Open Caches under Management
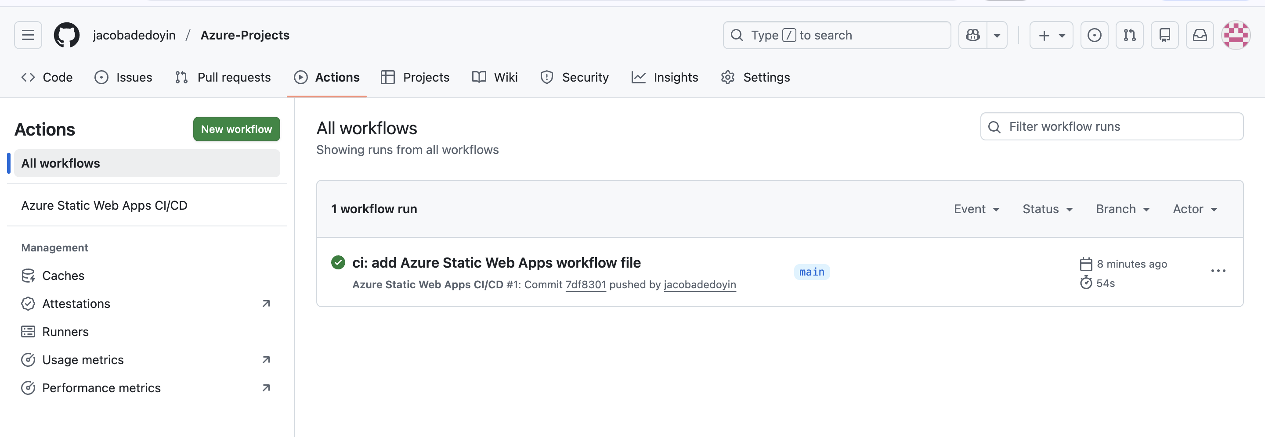The height and width of the screenshot is (437, 1265). tap(147, 276)
